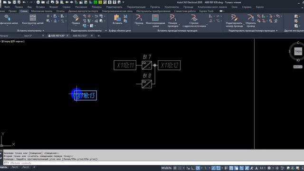
Task: Edit Wire Number tool (Редактировать номер провода)
Action: coord(234,20)
